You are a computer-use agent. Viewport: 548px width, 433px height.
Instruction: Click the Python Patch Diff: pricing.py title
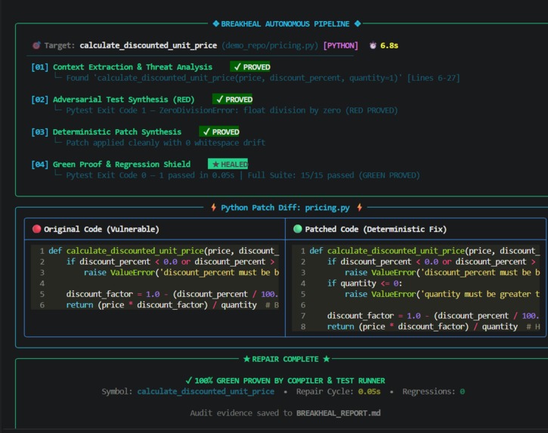tap(285, 208)
